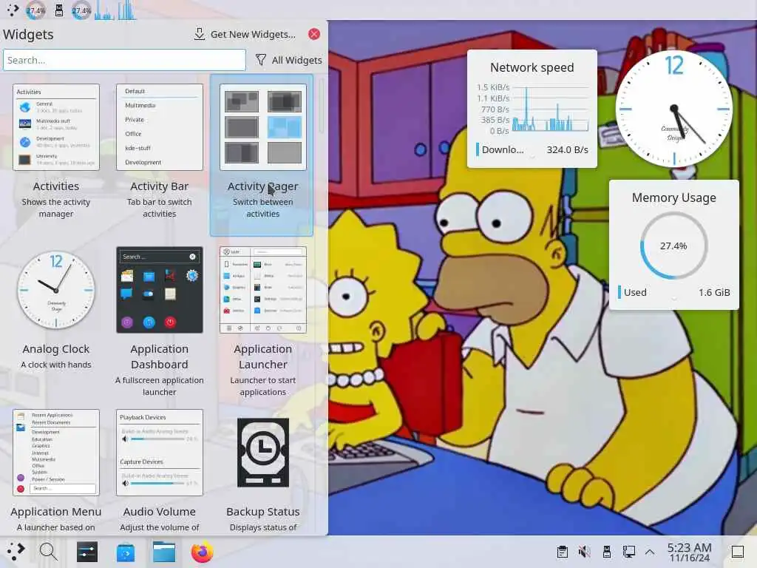
Task: Click 'A fullscreen application launcher' description
Action: tap(160, 386)
